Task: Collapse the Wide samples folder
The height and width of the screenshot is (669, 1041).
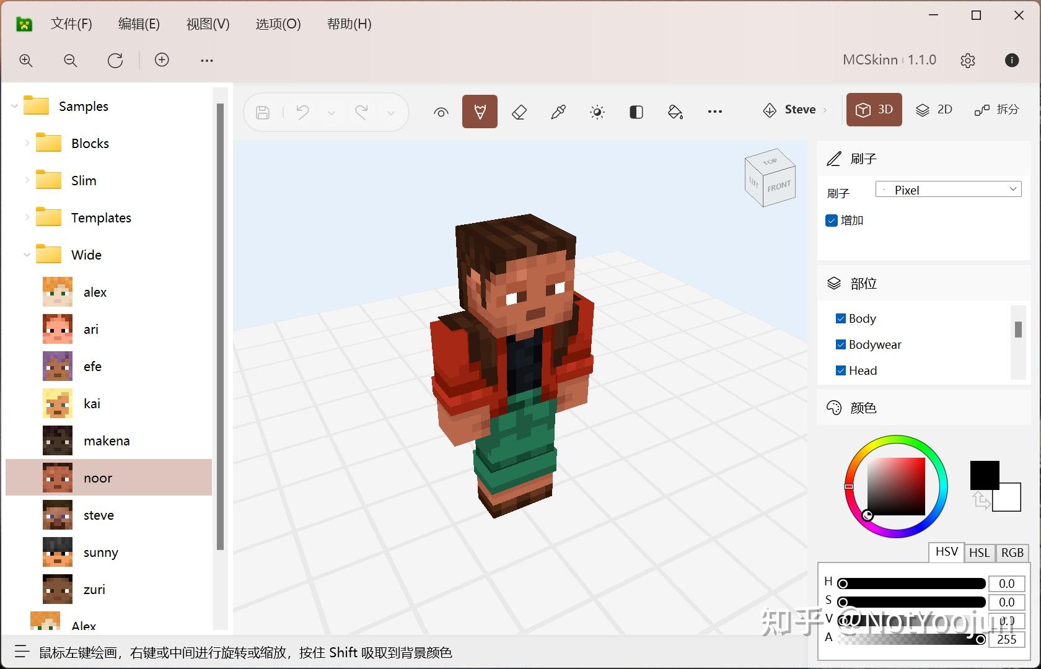Action: tap(26, 254)
